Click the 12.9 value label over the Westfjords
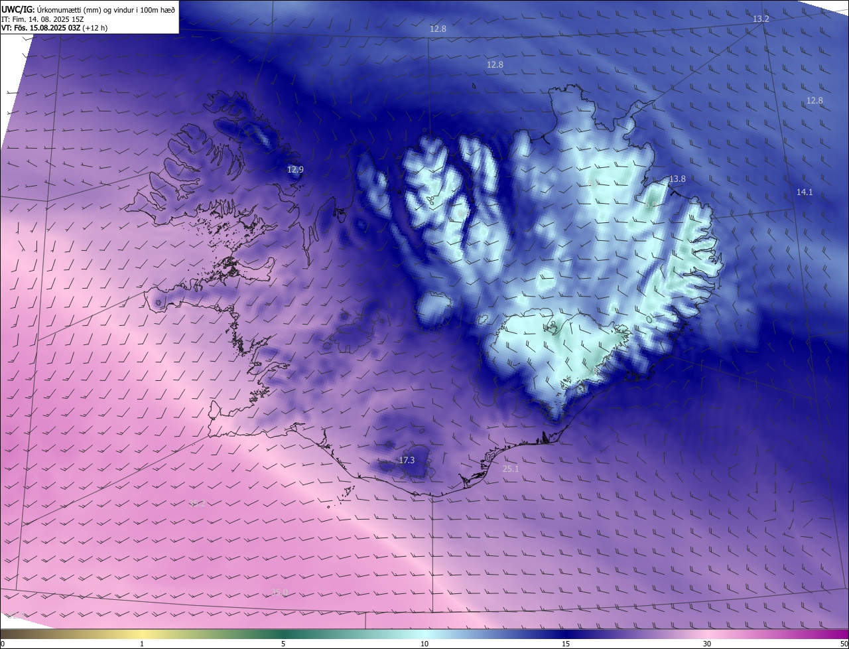 point(295,170)
